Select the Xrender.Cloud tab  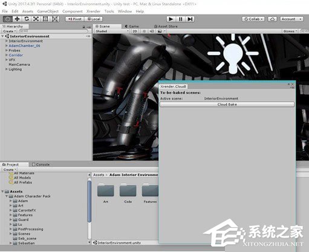(173, 86)
